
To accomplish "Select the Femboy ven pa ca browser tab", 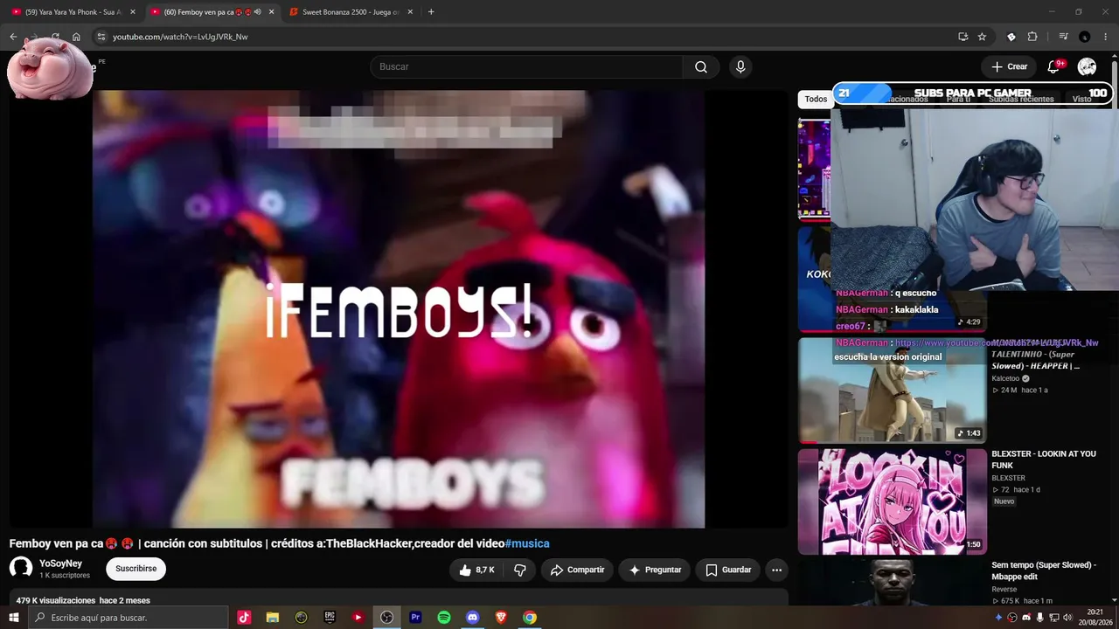I will [x=211, y=12].
